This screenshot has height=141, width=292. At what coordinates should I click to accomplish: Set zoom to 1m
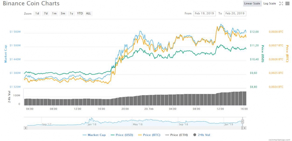54,14
